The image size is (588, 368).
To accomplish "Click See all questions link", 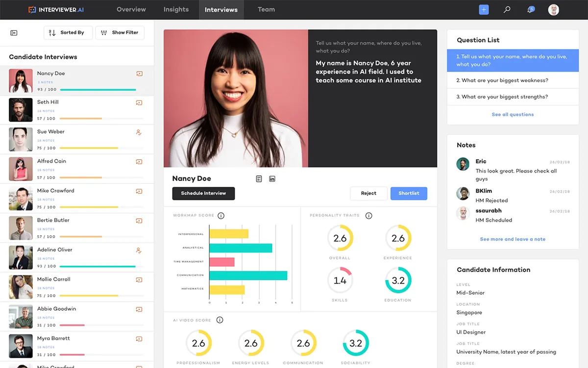I will coord(513,115).
